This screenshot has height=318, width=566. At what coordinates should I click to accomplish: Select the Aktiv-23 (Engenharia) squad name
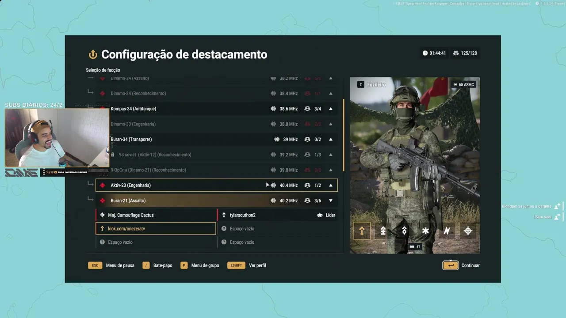coord(130,185)
